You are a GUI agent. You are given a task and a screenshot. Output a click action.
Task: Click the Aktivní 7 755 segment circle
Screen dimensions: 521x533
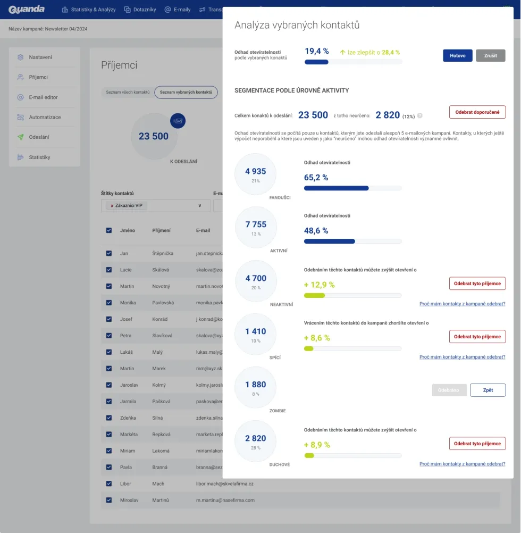[256, 227]
